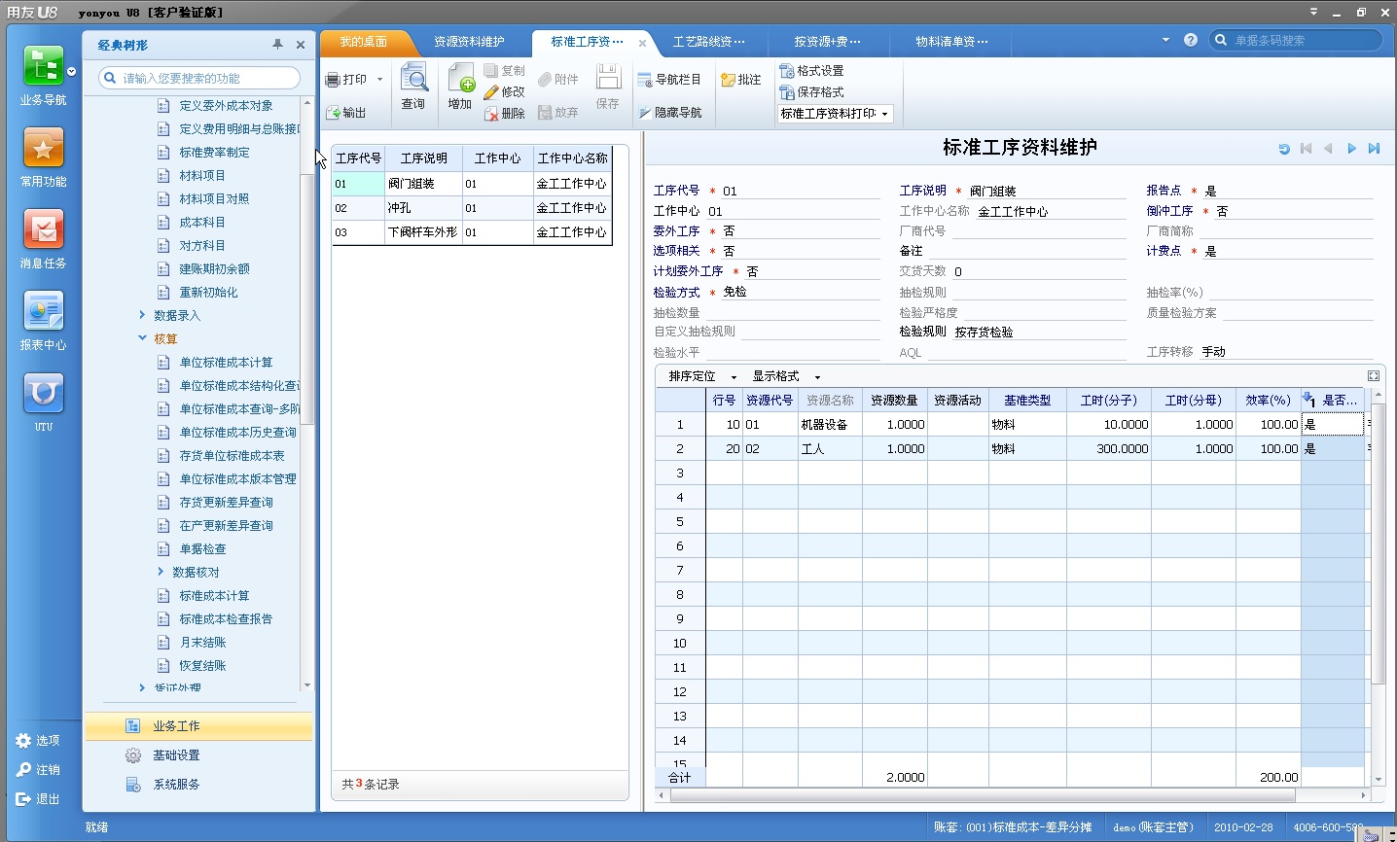Click the 复制 copy icon

pyautogui.click(x=491, y=71)
